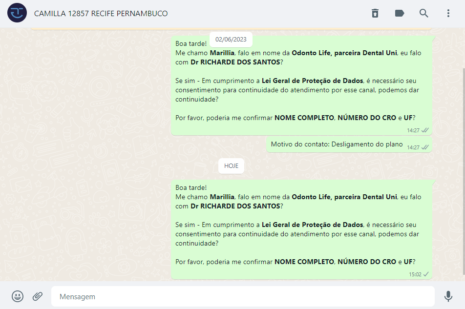Click double-check receipt on Motivo do contato message
This screenshot has height=309, width=465.
click(x=425, y=147)
